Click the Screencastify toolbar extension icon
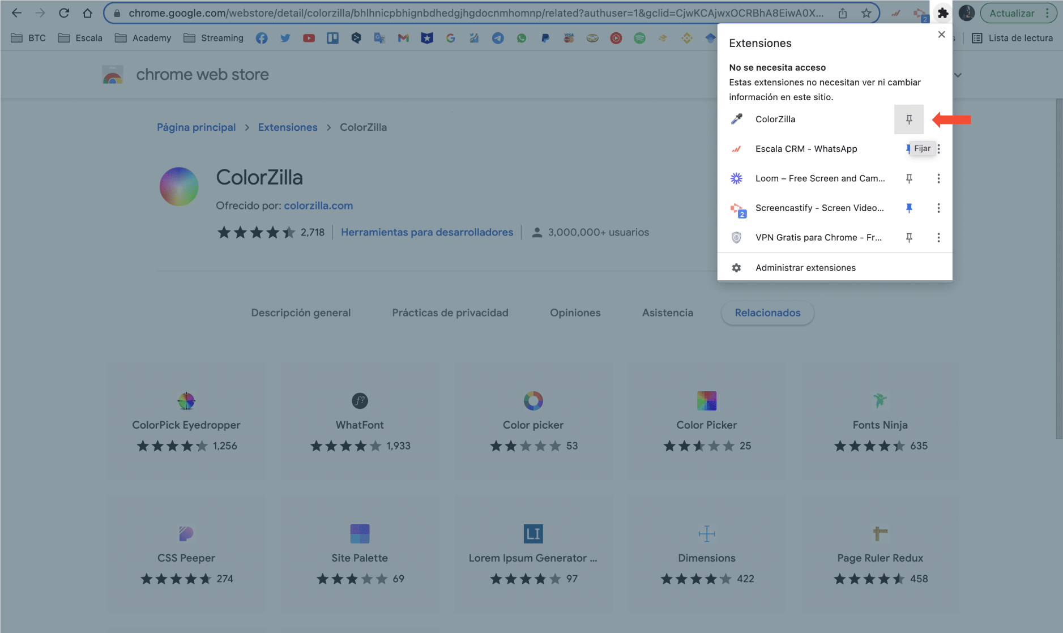Screen dimensions: 1063x633 coord(920,14)
